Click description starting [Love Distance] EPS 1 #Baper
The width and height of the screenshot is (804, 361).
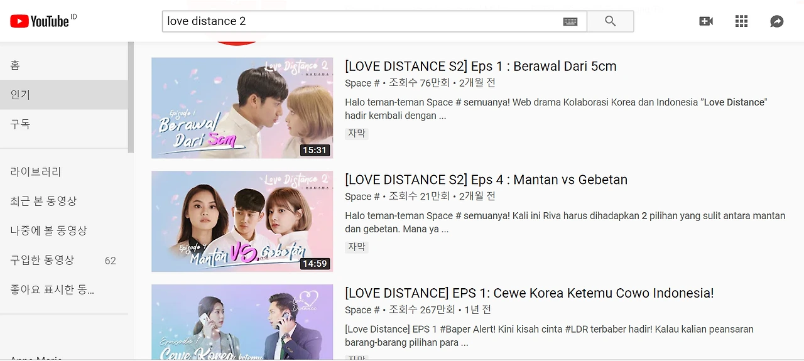(549, 336)
